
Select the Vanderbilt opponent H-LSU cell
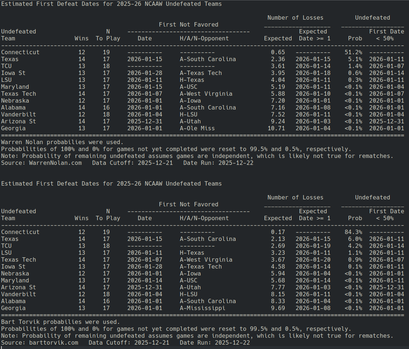coord(189,114)
